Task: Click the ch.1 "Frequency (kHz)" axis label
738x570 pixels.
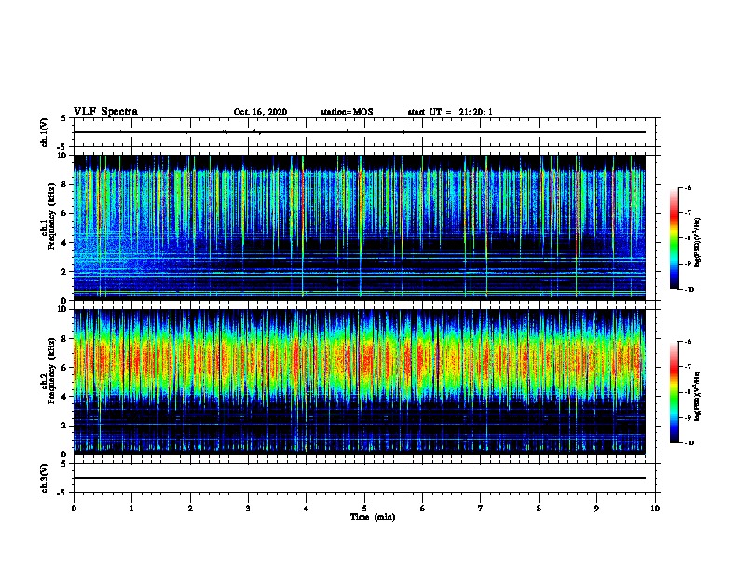Action: [51, 216]
